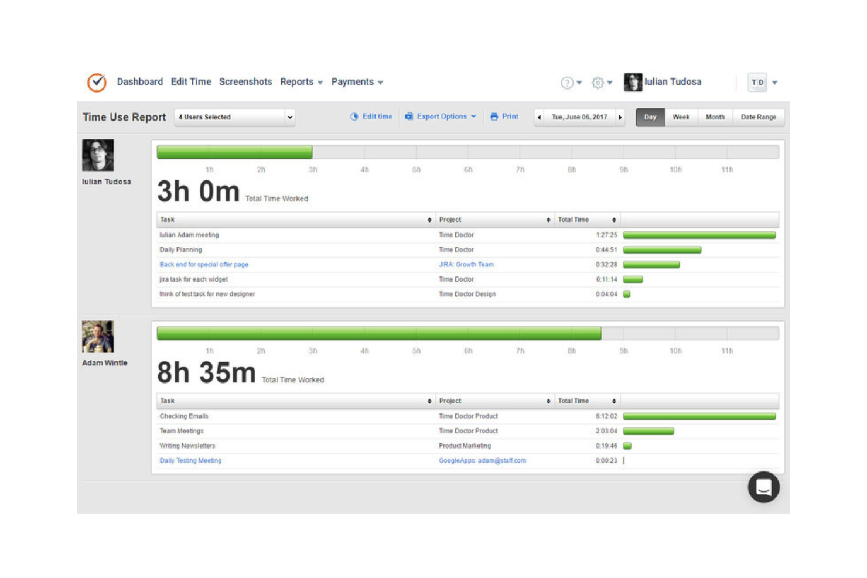Screen dimensions: 867x578
Task: Go to next day with right arrow
Action: 620,117
